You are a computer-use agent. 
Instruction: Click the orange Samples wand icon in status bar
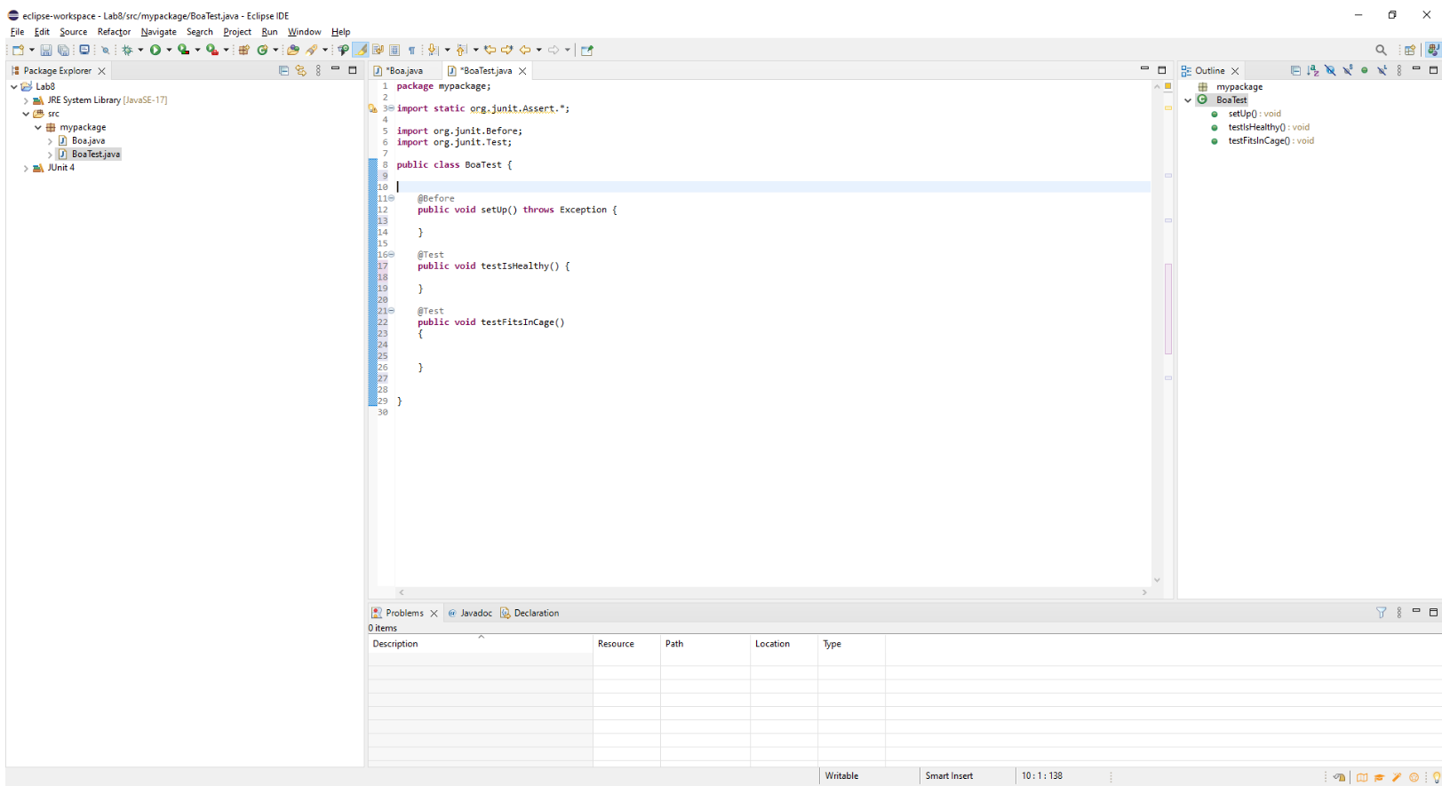pos(1397,777)
